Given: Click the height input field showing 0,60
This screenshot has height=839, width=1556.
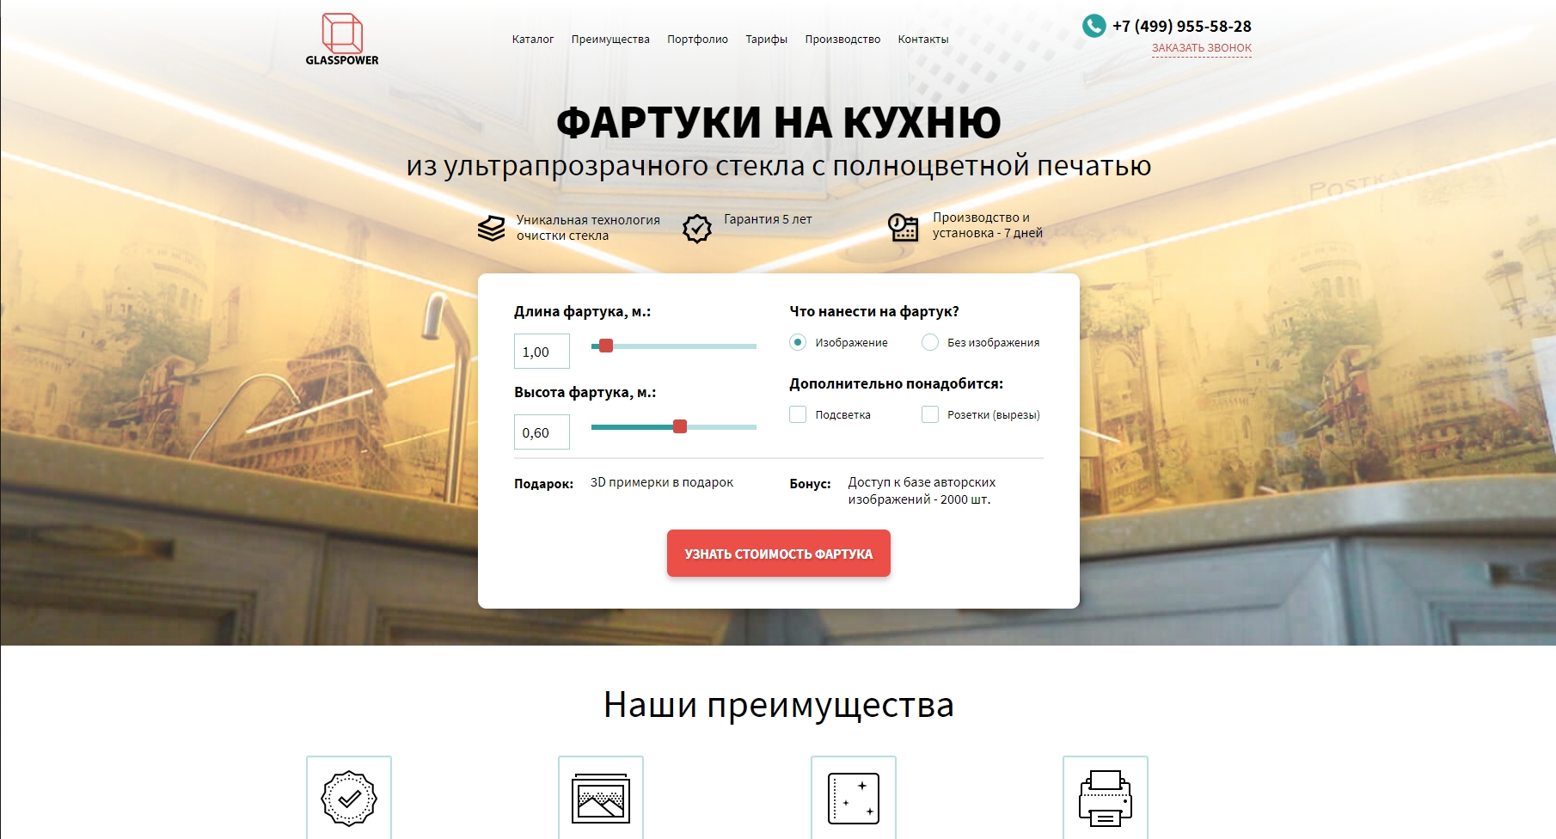Looking at the screenshot, I should (542, 432).
